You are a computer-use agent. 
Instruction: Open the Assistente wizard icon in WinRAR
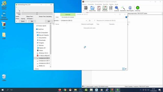click(x=123, y=8)
